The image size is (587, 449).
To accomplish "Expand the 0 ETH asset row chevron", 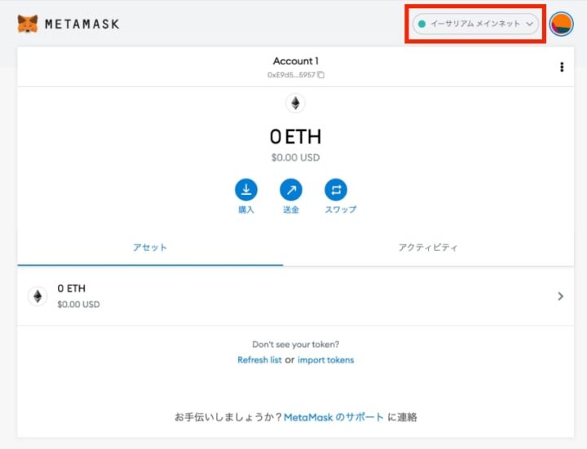I will click(560, 297).
